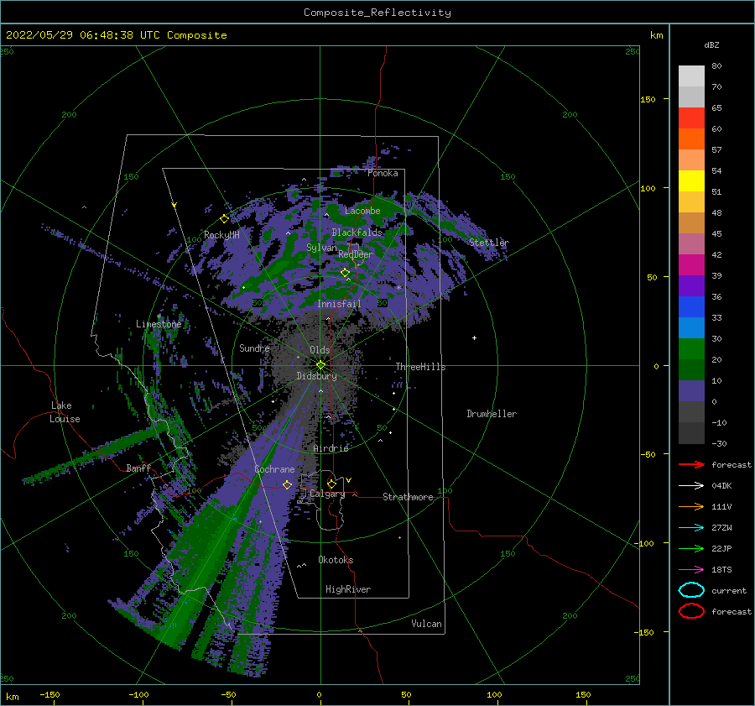Click the white 04DK arrow icon
The image size is (755, 706).
tap(691, 486)
